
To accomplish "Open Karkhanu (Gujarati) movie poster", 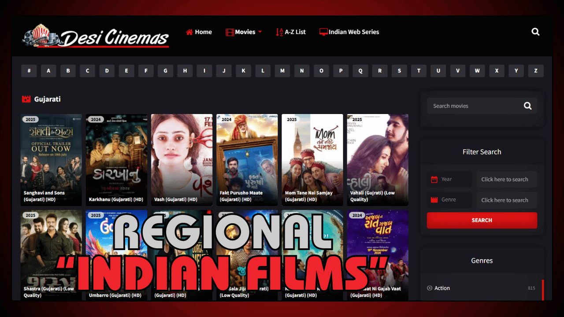I will coord(116,160).
